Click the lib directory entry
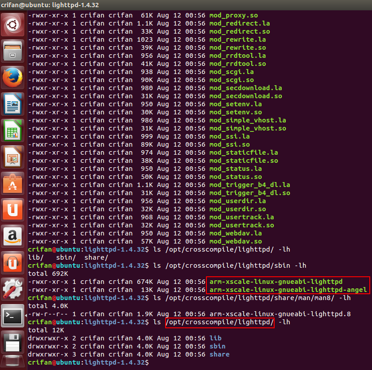372x370 pixels. tap(215, 338)
